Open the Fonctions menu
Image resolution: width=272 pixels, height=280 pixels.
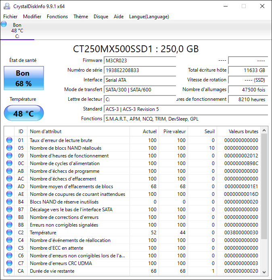coord(57,17)
